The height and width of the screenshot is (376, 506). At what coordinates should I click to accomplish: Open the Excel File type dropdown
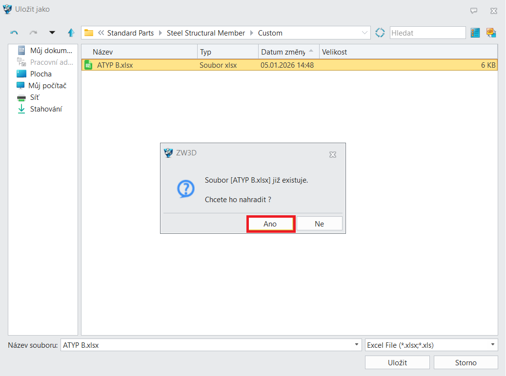492,345
